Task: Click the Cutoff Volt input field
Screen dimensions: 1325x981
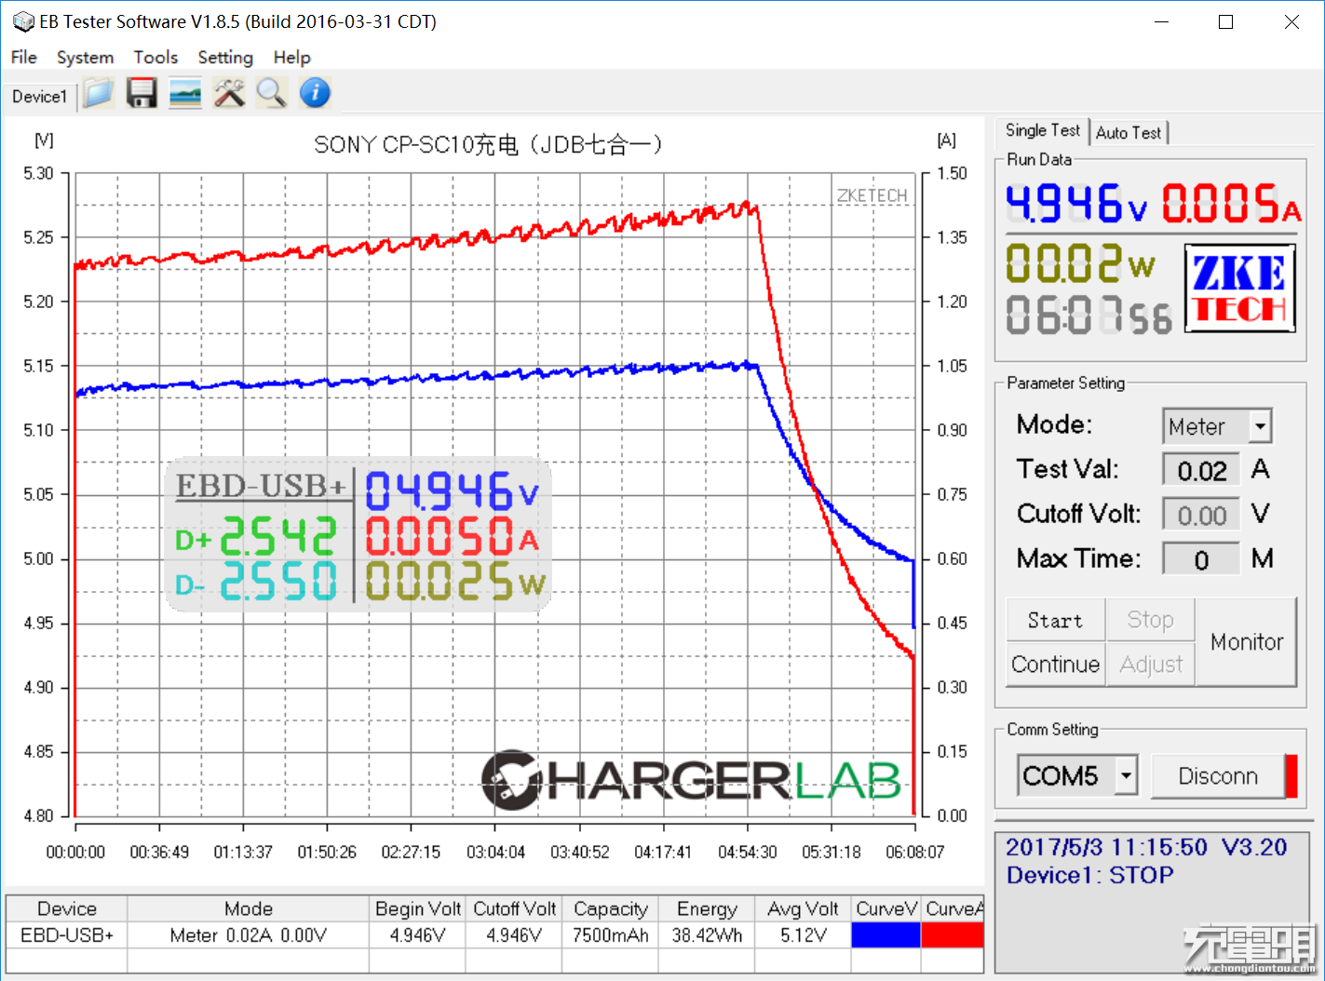Action: click(x=1201, y=515)
